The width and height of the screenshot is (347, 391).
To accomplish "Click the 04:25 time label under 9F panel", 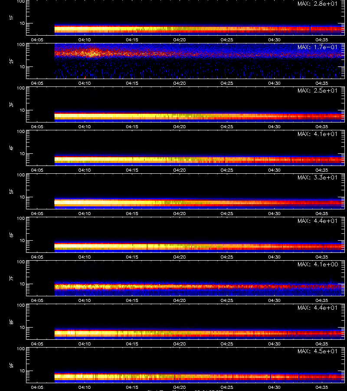I will pos(227,387).
